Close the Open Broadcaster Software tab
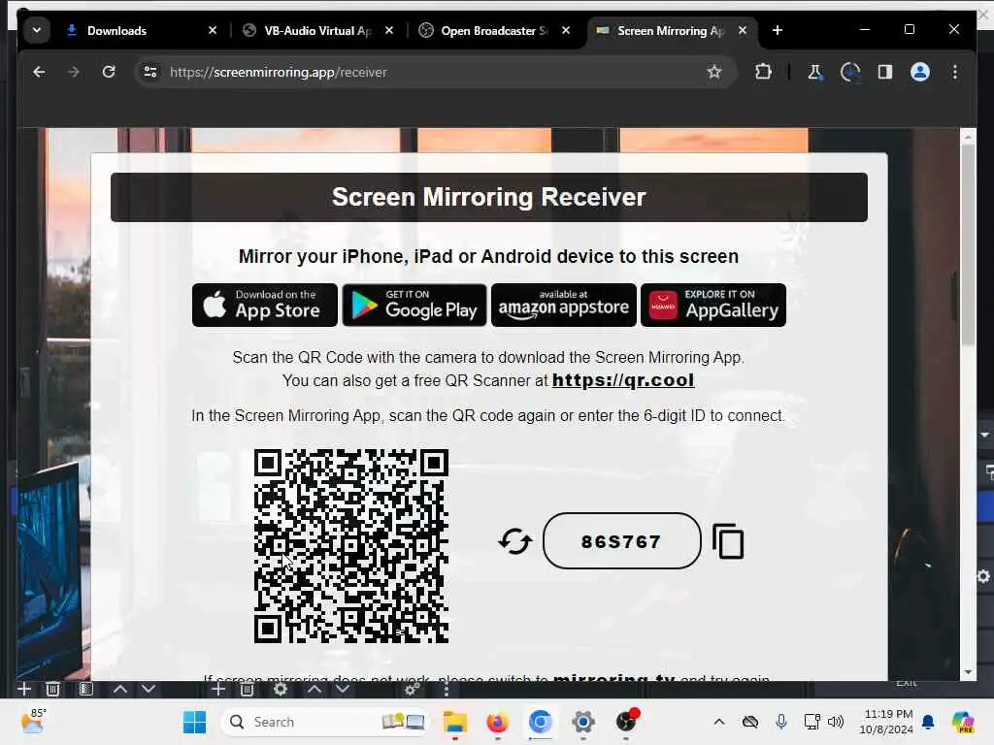The image size is (994, 745). click(566, 30)
